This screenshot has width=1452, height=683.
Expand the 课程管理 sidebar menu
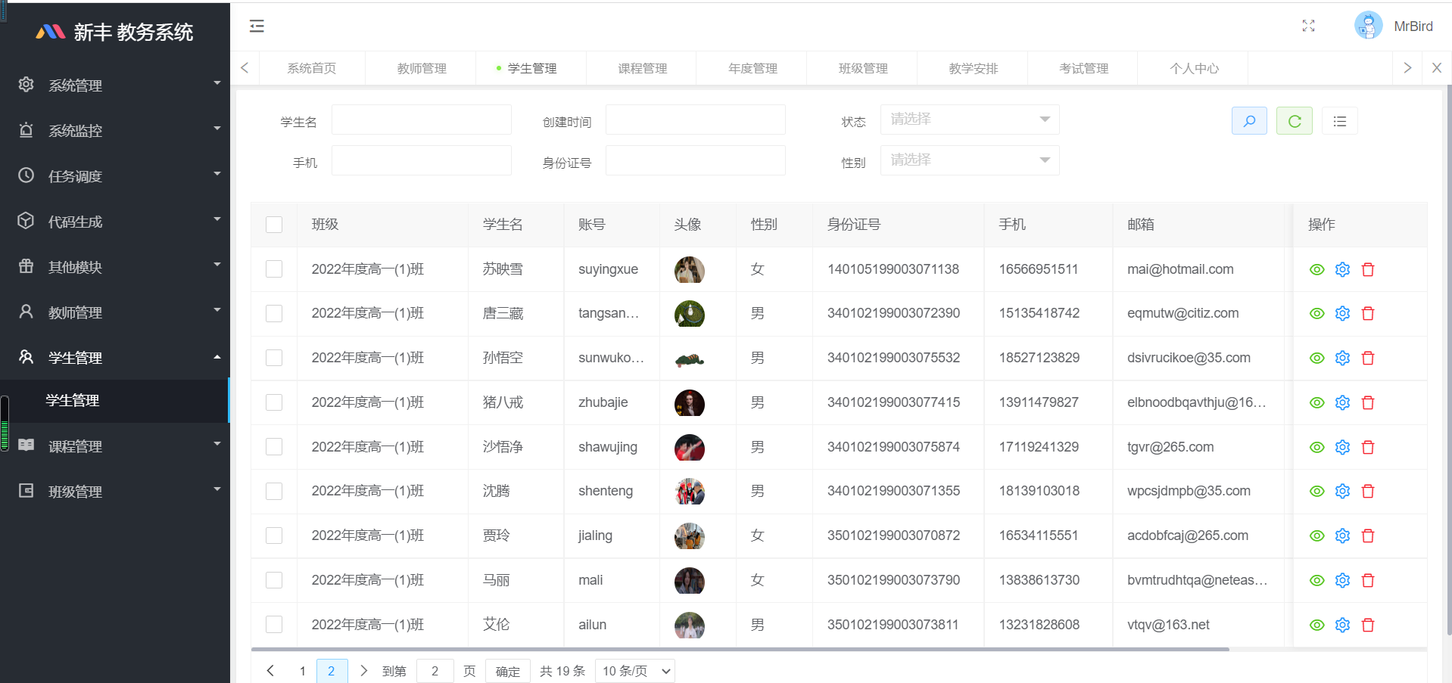115,446
